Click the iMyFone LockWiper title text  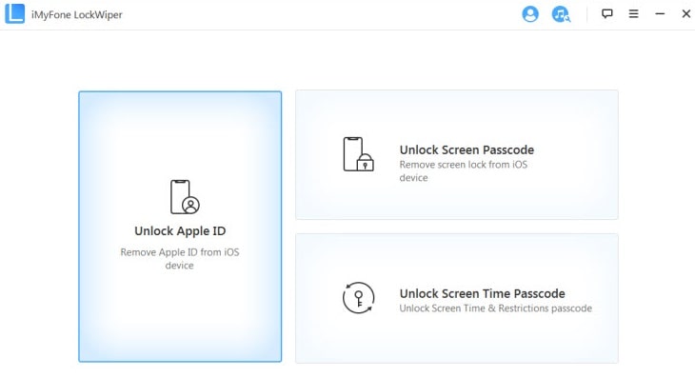(x=77, y=14)
